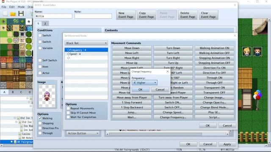Screen dimensions: 271x152
Task: Click Script... movement command
Action: (x=214, y=117)
